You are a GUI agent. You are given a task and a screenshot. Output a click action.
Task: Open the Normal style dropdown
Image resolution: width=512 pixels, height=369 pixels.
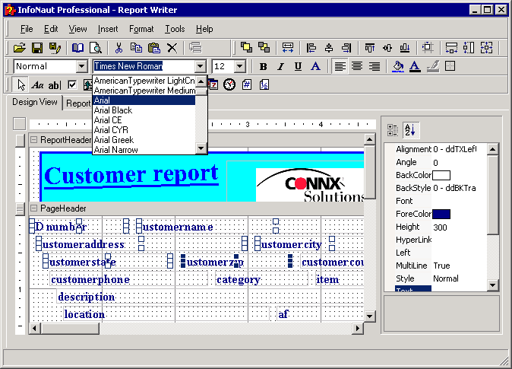(x=82, y=66)
